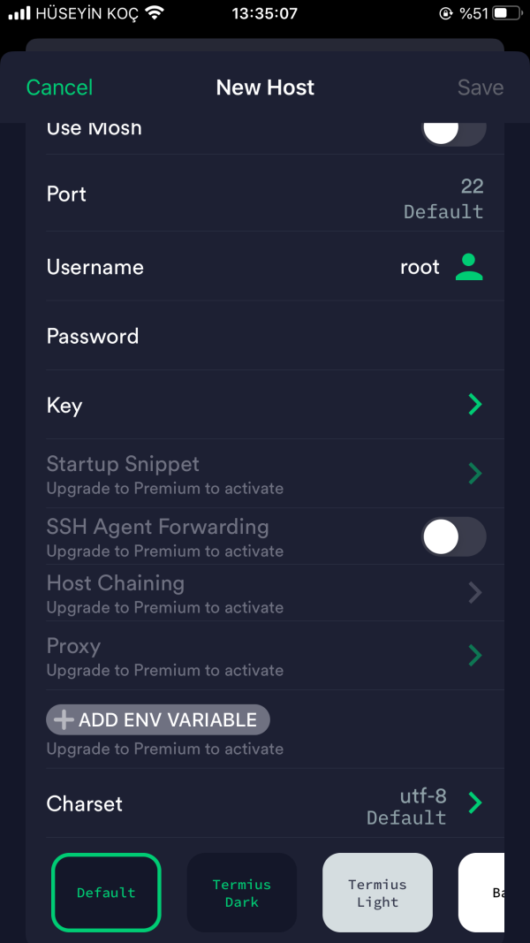Tap the rotation lock status icon

point(444,13)
